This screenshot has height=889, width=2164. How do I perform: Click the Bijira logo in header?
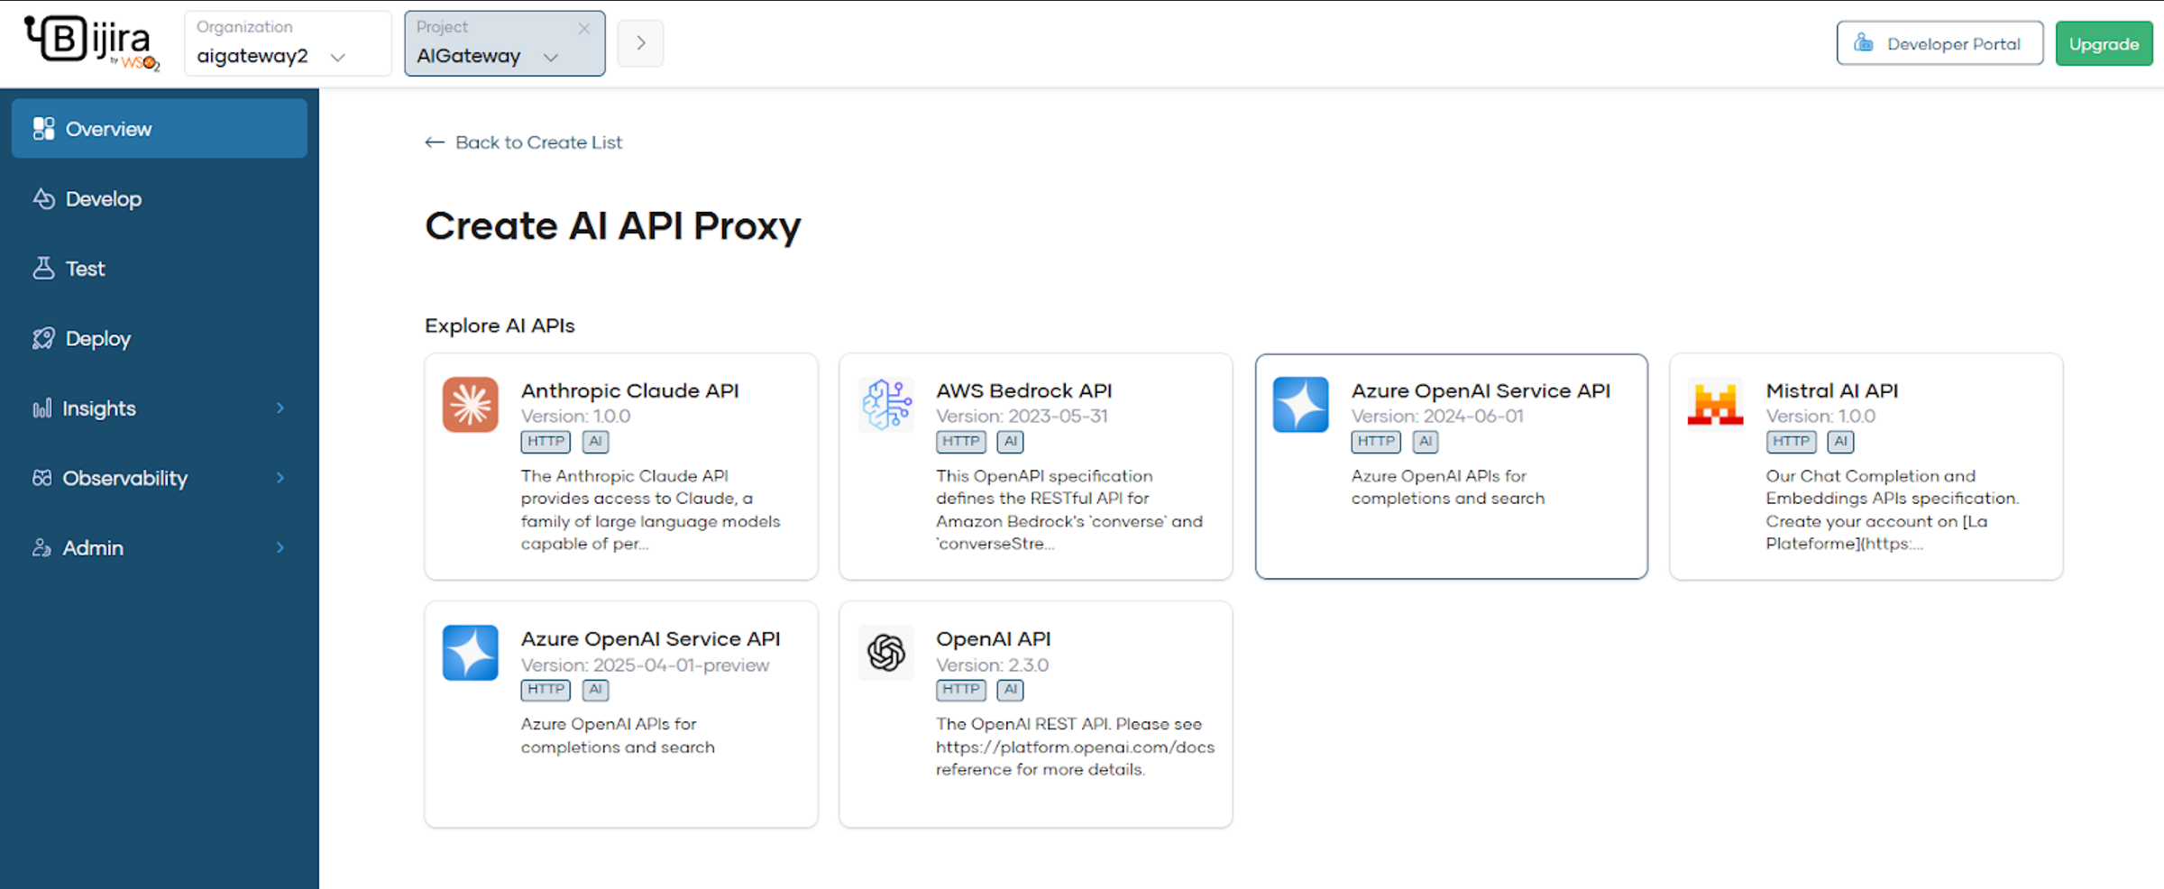(x=92, y=42)
